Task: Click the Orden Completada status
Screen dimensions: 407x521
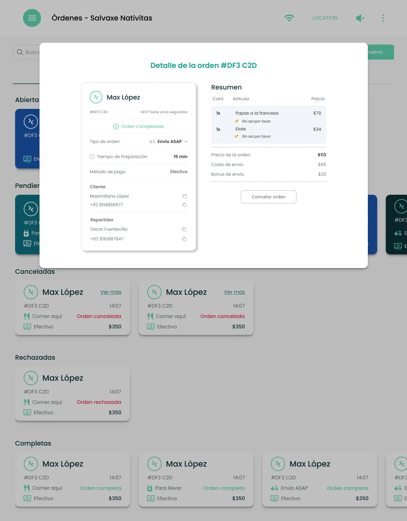Action: [x=139, y=126]
